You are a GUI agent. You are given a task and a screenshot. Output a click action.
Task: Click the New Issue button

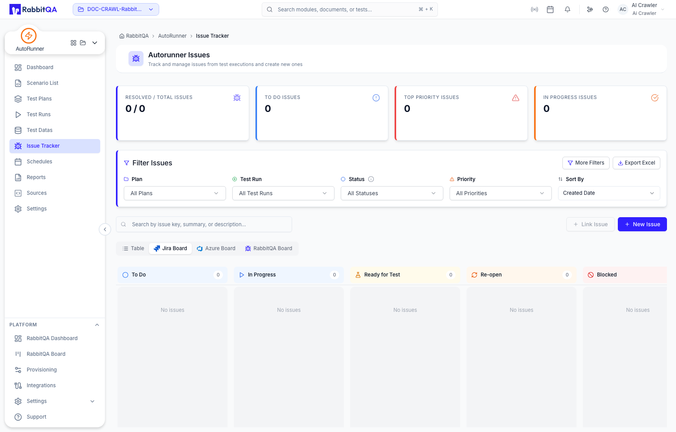tap(642, 224)
